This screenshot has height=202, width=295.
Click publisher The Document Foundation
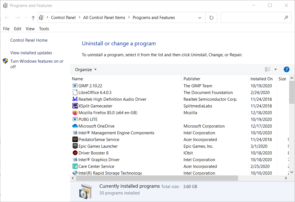[208, 93]
